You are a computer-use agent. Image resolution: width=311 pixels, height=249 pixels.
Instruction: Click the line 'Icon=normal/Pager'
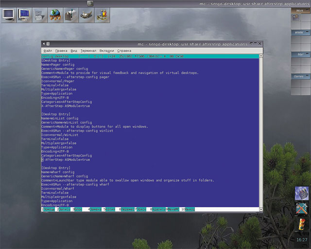click(x=58, y=81)
